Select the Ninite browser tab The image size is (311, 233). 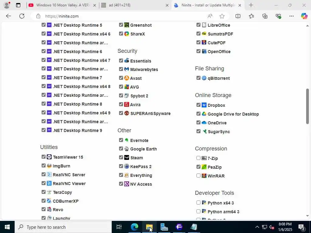pyautogui.click(x=208, y=5)
